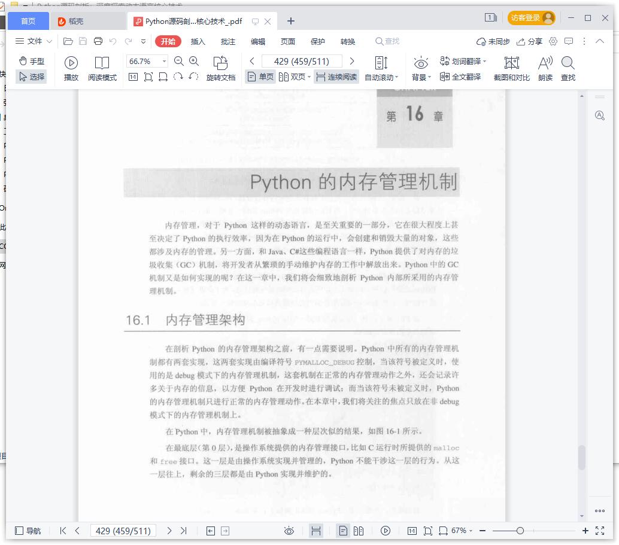Click 未同步 sync status button

(x=493, y=41)
